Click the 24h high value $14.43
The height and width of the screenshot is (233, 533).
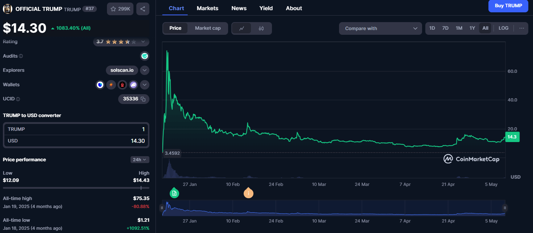(141, 180)
